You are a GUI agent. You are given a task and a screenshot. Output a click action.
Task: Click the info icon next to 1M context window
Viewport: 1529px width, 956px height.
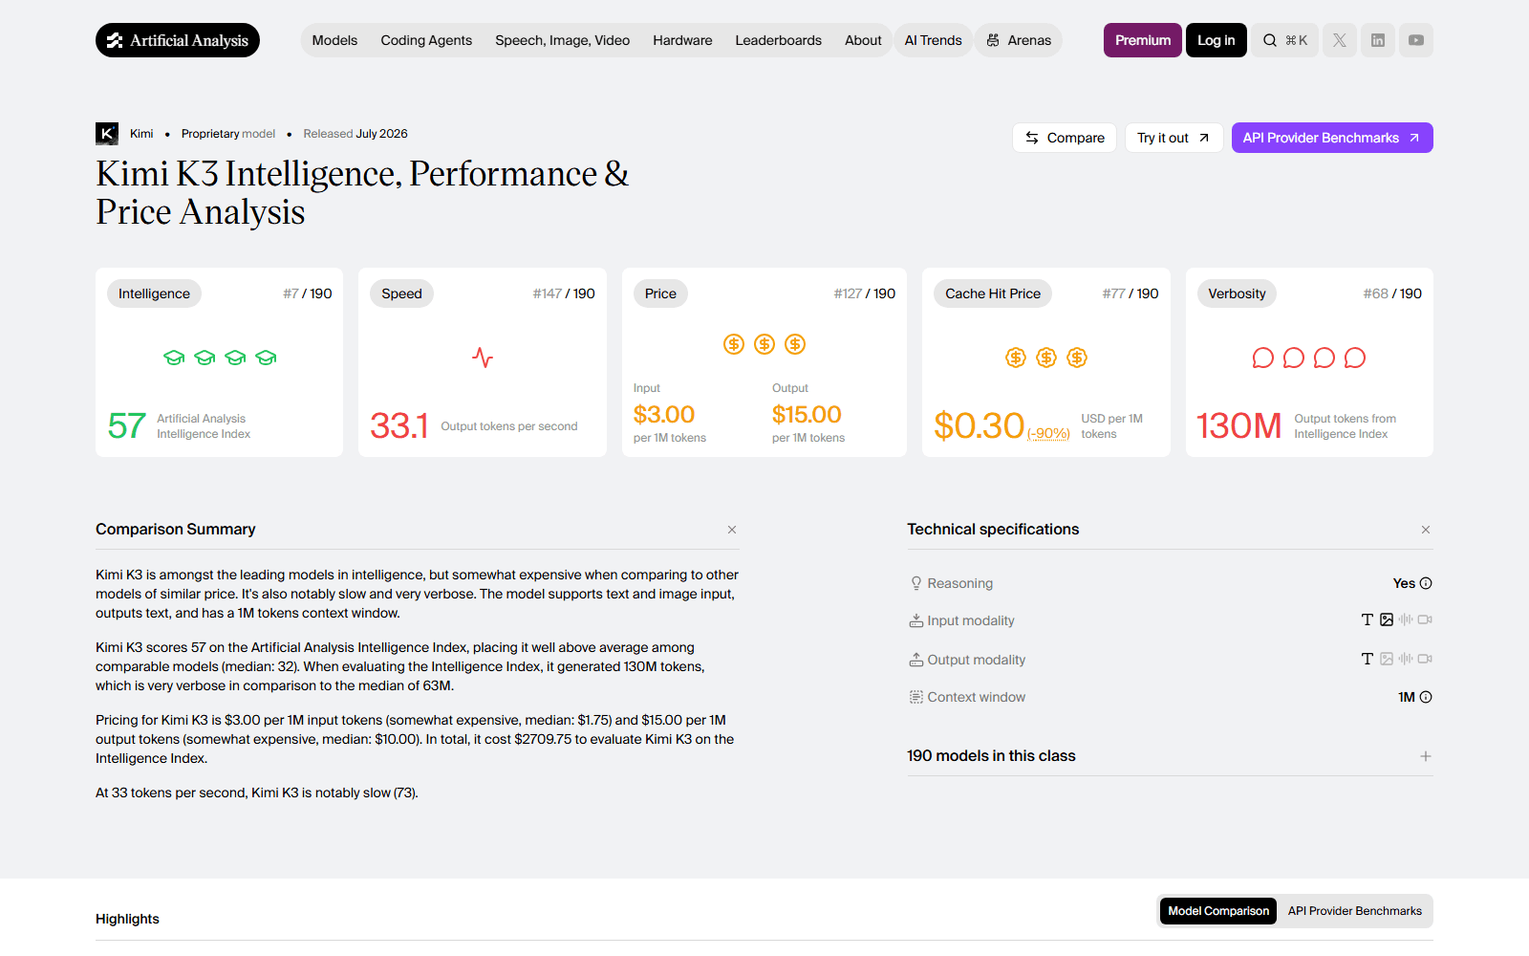coord(1426,697)
